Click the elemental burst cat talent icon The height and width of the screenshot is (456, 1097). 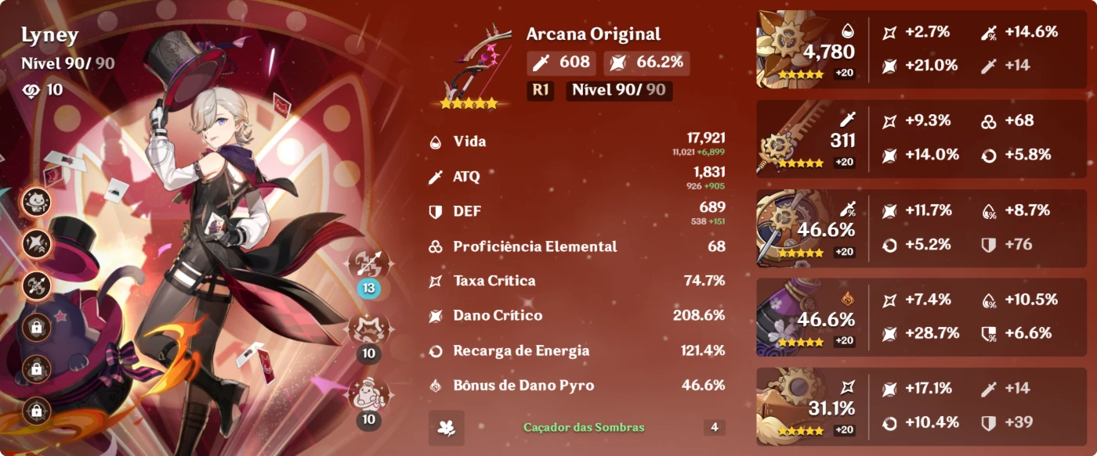tap(368, 396)
